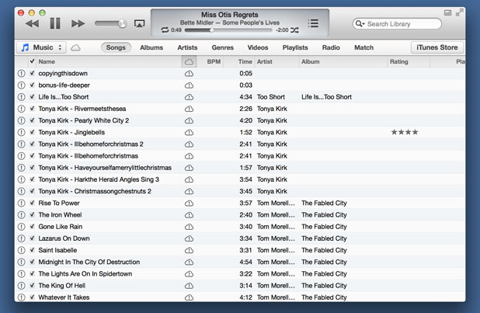Screen dimensions: 480x313
Task: Click the exclamation icon for Tonya Kirk - Rivermeetsthesea
Action: coord(21,109)
